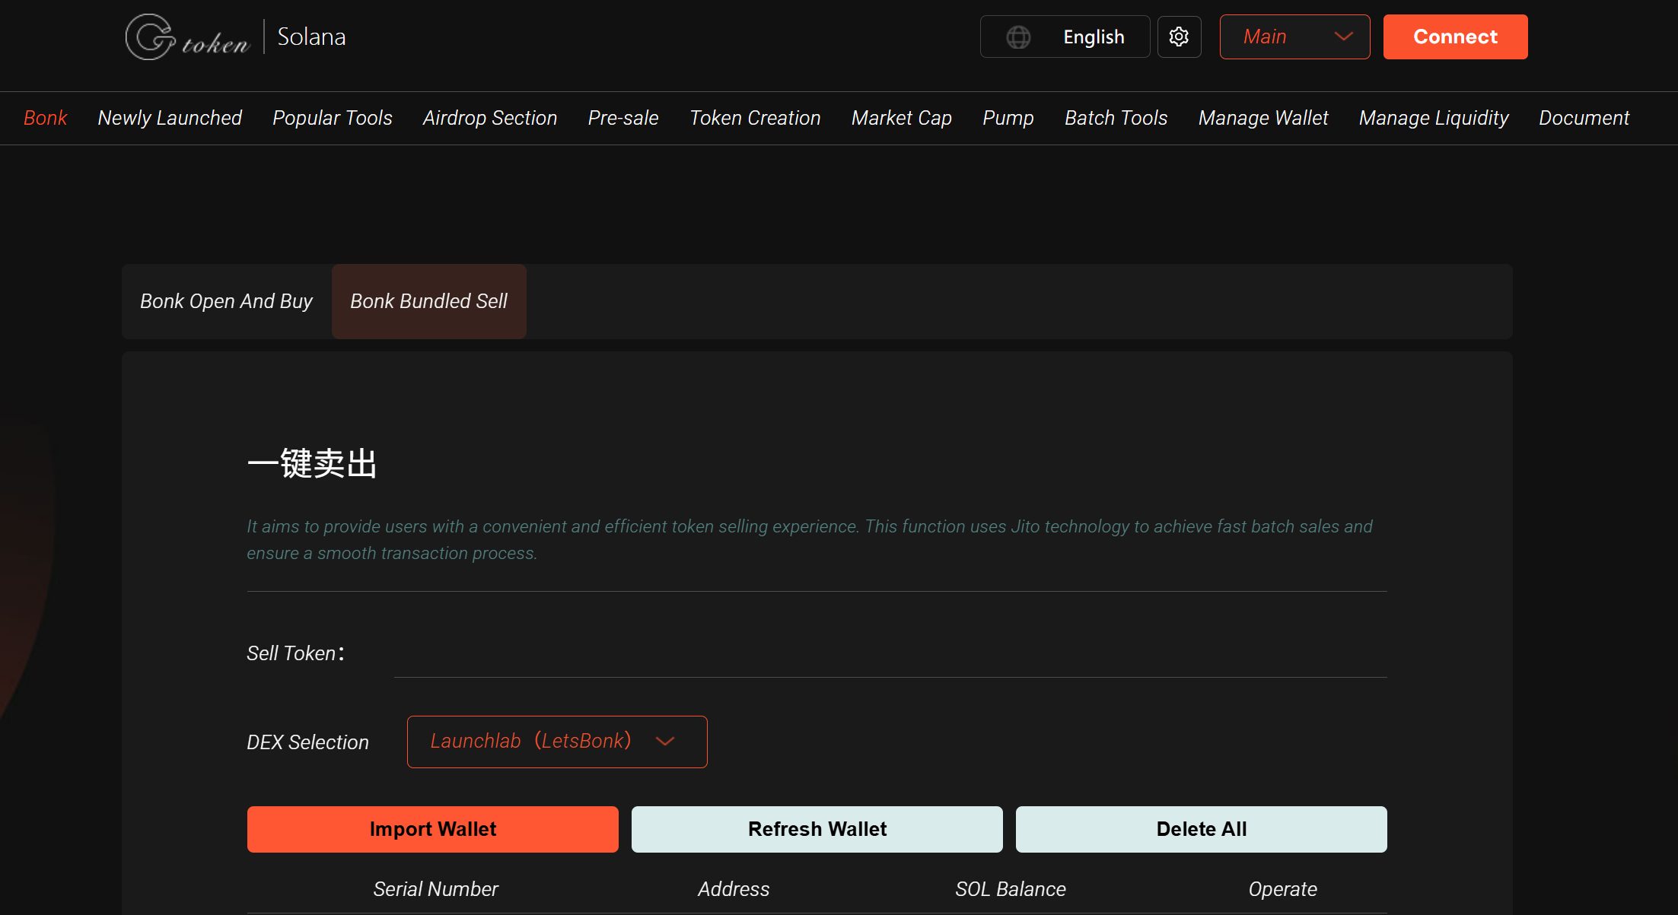Viewport: 1678px width, 915px height.
Task: Open the Token Creation section
Action: [x=754, y=118]
